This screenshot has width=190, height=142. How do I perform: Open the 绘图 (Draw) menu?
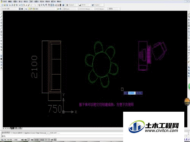(36, 2)
